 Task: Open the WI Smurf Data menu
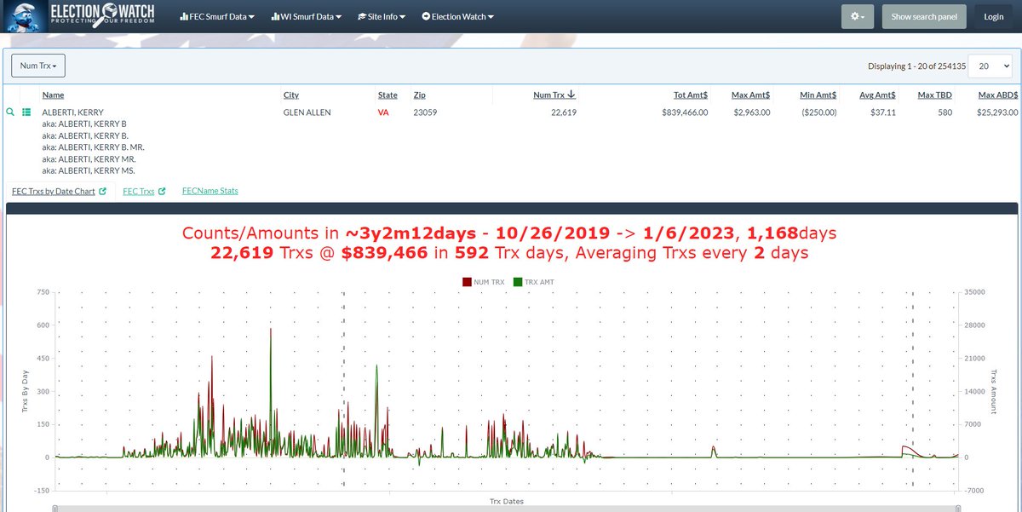coord(306,17)
